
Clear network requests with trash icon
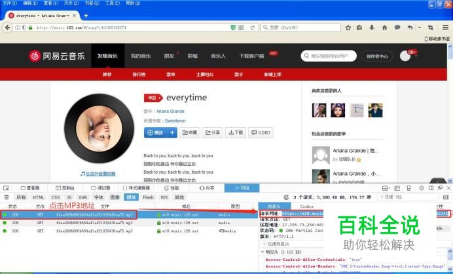tap(7, 197)
